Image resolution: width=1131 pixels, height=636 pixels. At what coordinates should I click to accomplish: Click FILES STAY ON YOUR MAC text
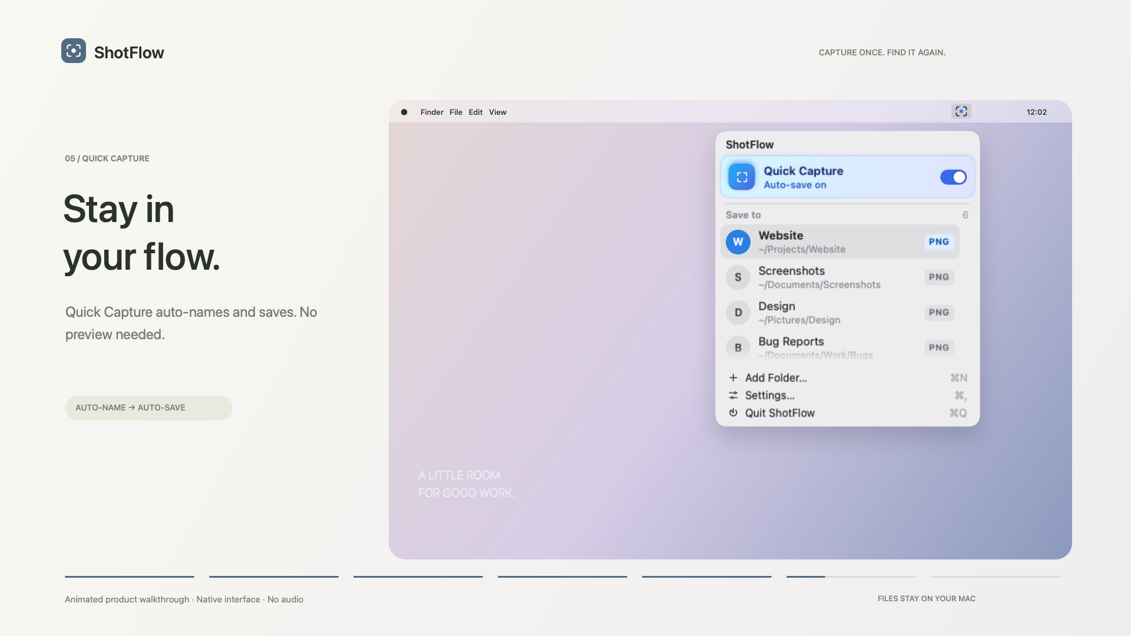(x=927, y=598)
